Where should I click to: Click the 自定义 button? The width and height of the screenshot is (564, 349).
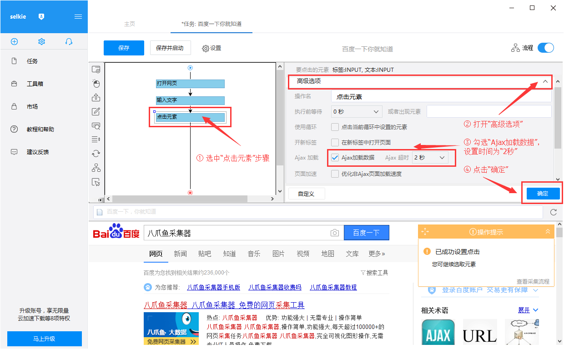click(x=306, y=194)
